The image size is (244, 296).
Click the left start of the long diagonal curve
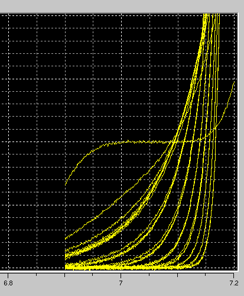(66, 239)
